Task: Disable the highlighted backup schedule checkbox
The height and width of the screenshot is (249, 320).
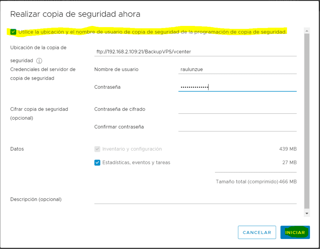Action: [13, 32]
